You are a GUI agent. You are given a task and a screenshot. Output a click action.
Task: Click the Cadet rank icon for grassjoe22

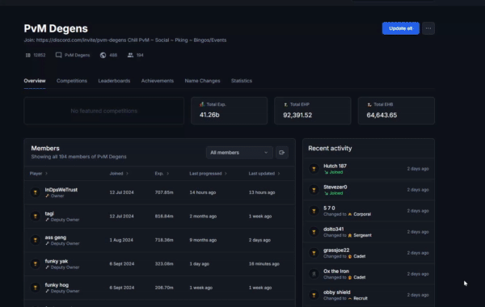tap(350, 256)
